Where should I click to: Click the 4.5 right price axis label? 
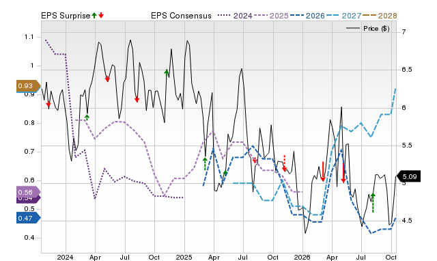click(x=407, y=221)
